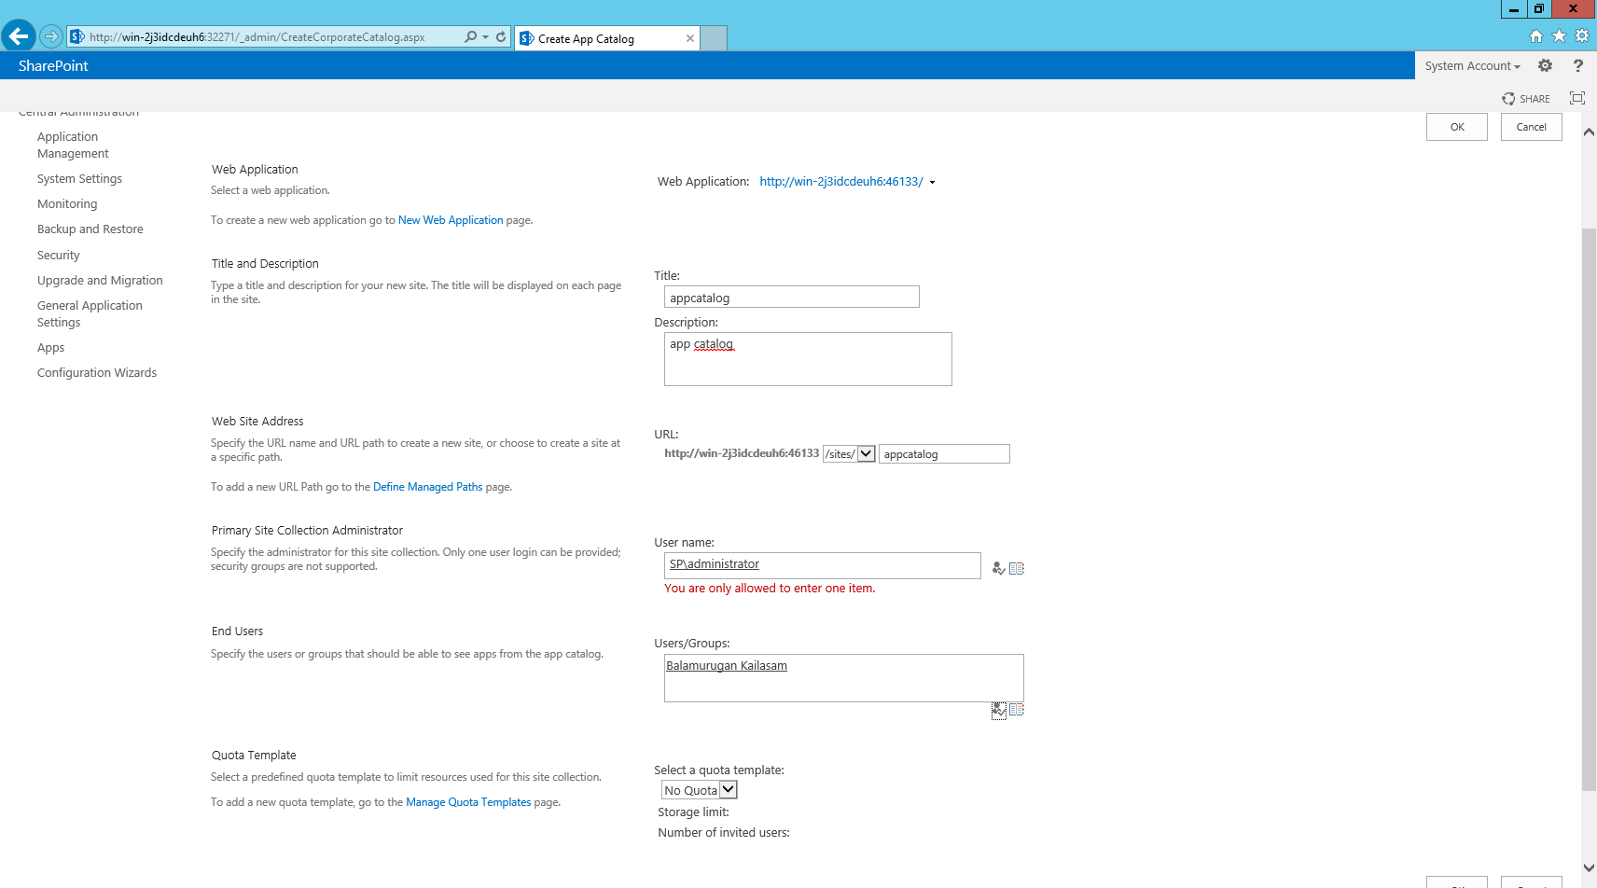1597x888 pixels.
Task: Toggle focus on content icon
Action: (x=1577, y=98)
